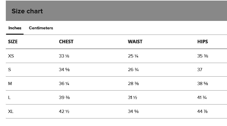Select the XS size row label
This screenshot has width=227, height=126.
(11, 56)
